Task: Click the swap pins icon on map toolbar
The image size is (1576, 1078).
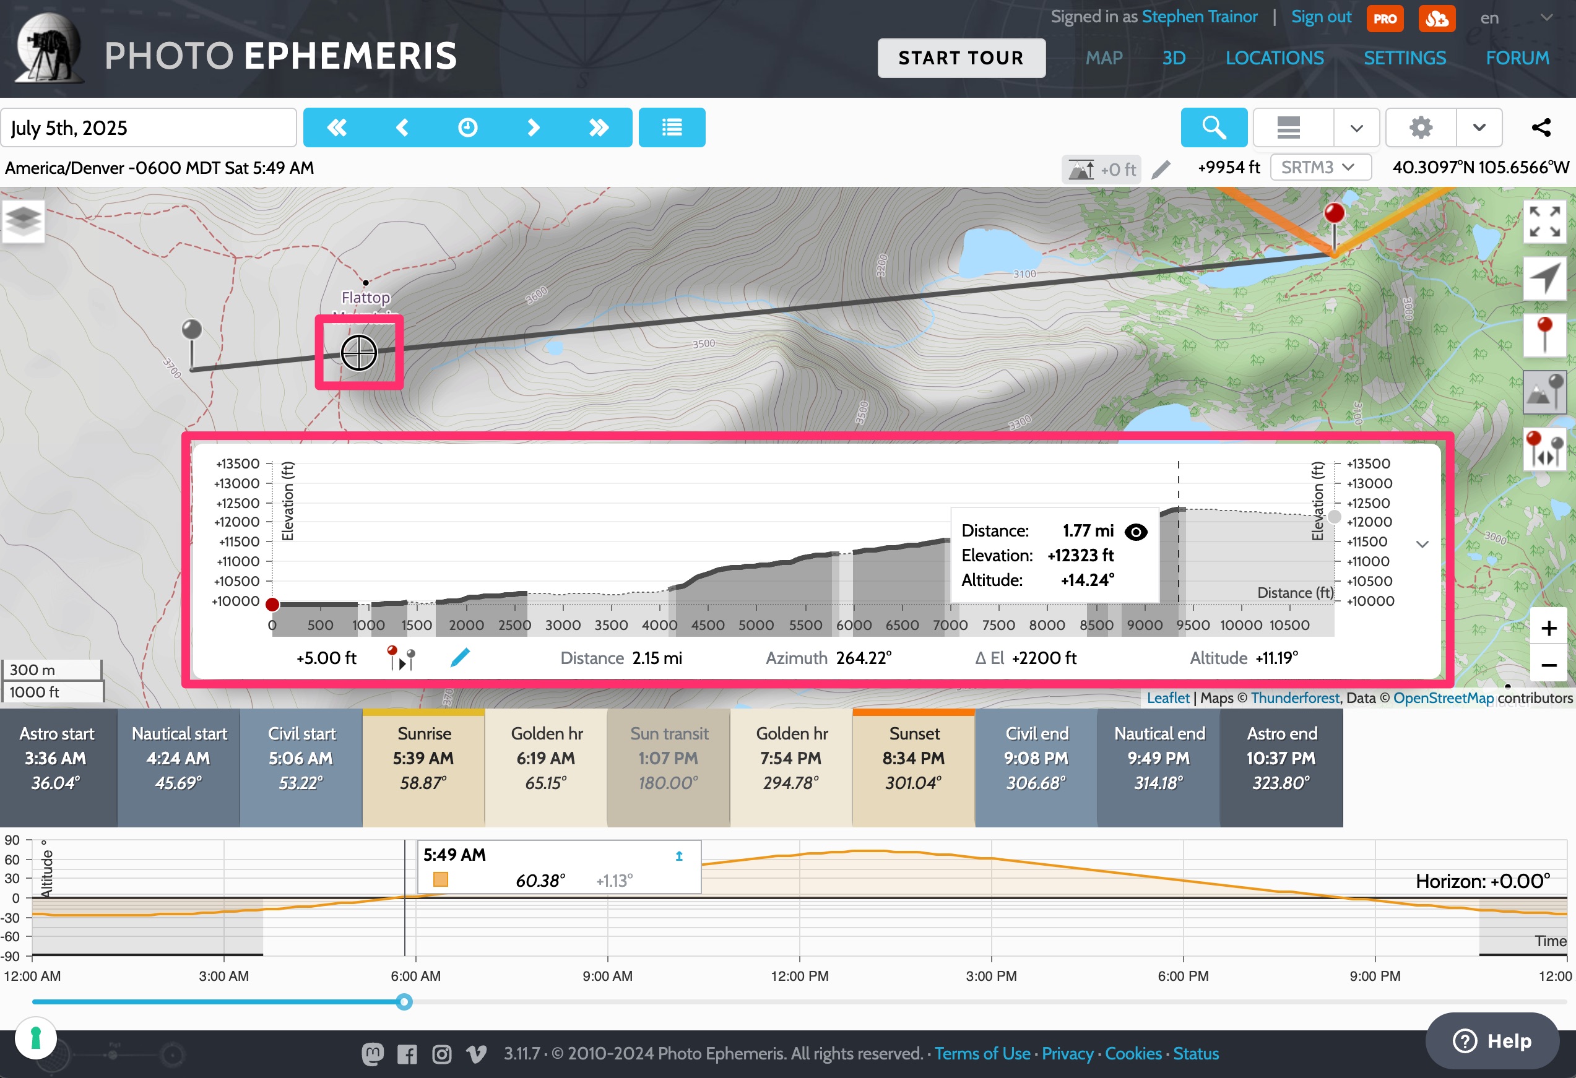Action: 1544,449
